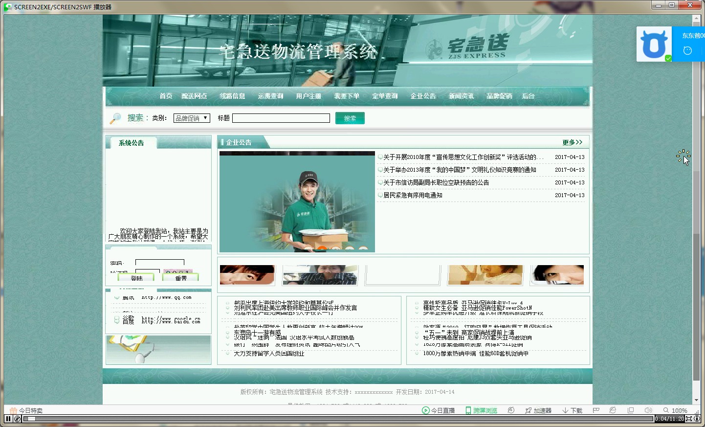Open the player info icon

click(697, 419)
